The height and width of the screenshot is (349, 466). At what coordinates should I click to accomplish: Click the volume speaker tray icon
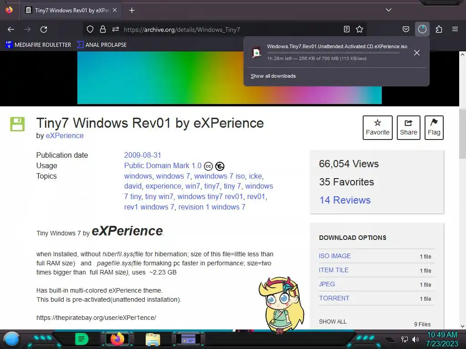coord(415,339)
